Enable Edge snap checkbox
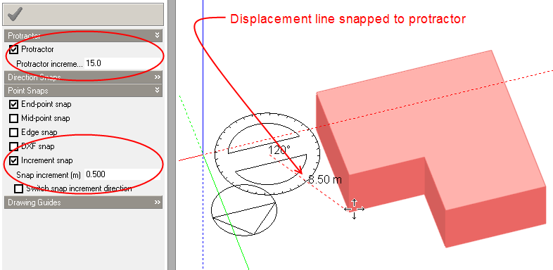Image resolution: width=553 pixels, height=270 pixels. (14, 132)
